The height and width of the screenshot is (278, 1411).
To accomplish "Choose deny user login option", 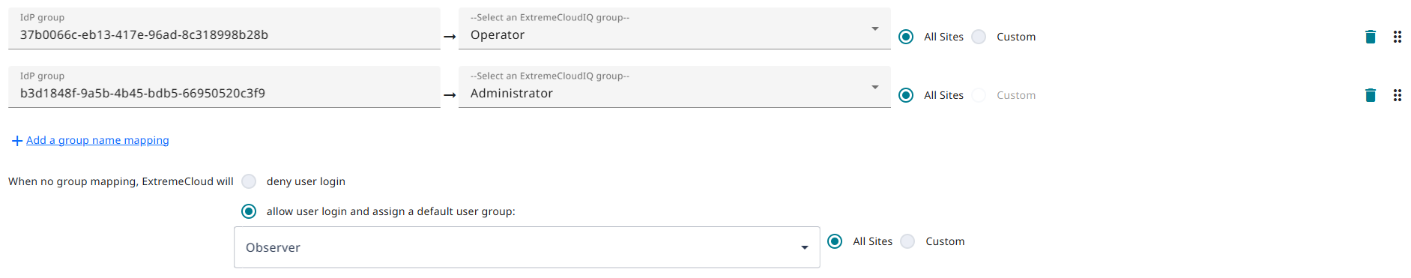I will [249, 181].
